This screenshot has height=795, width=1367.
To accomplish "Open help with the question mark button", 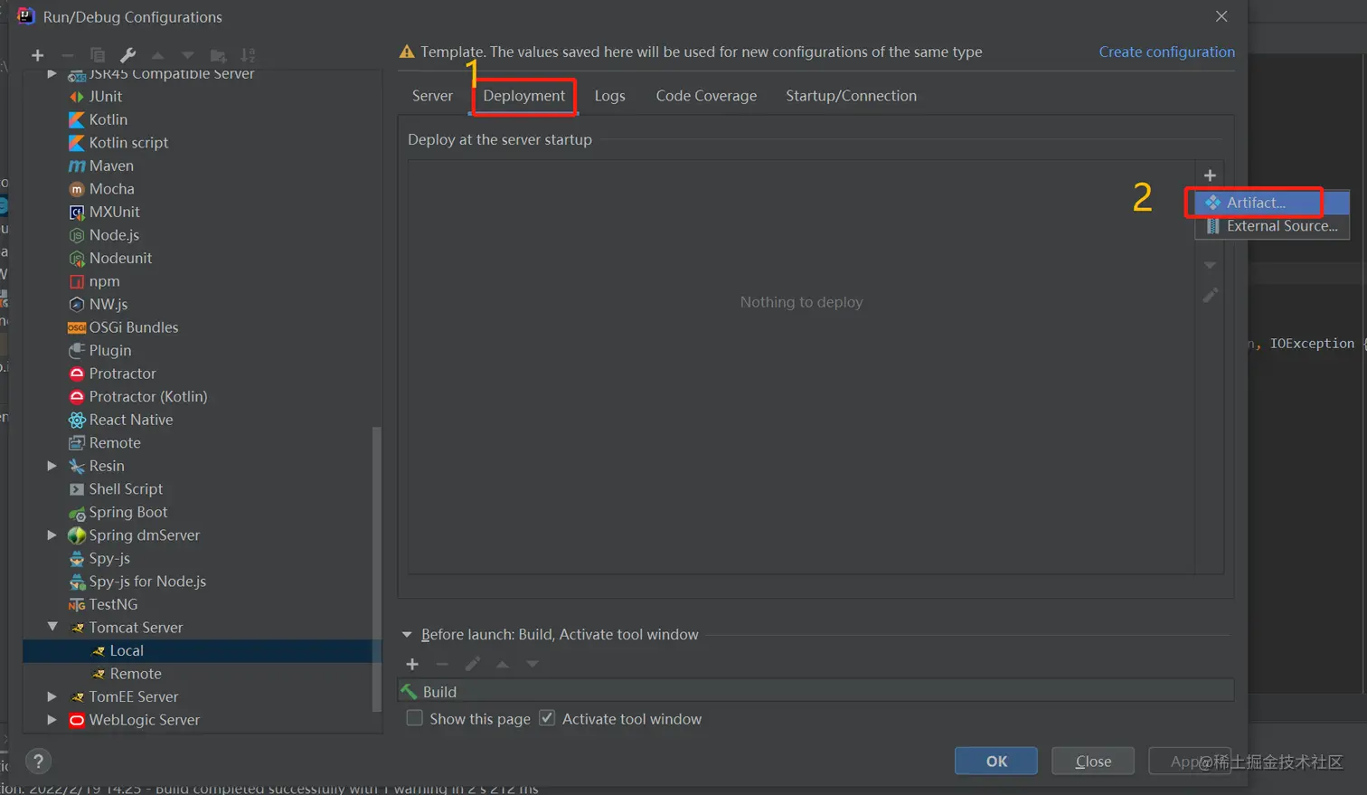I will point(38,762).
